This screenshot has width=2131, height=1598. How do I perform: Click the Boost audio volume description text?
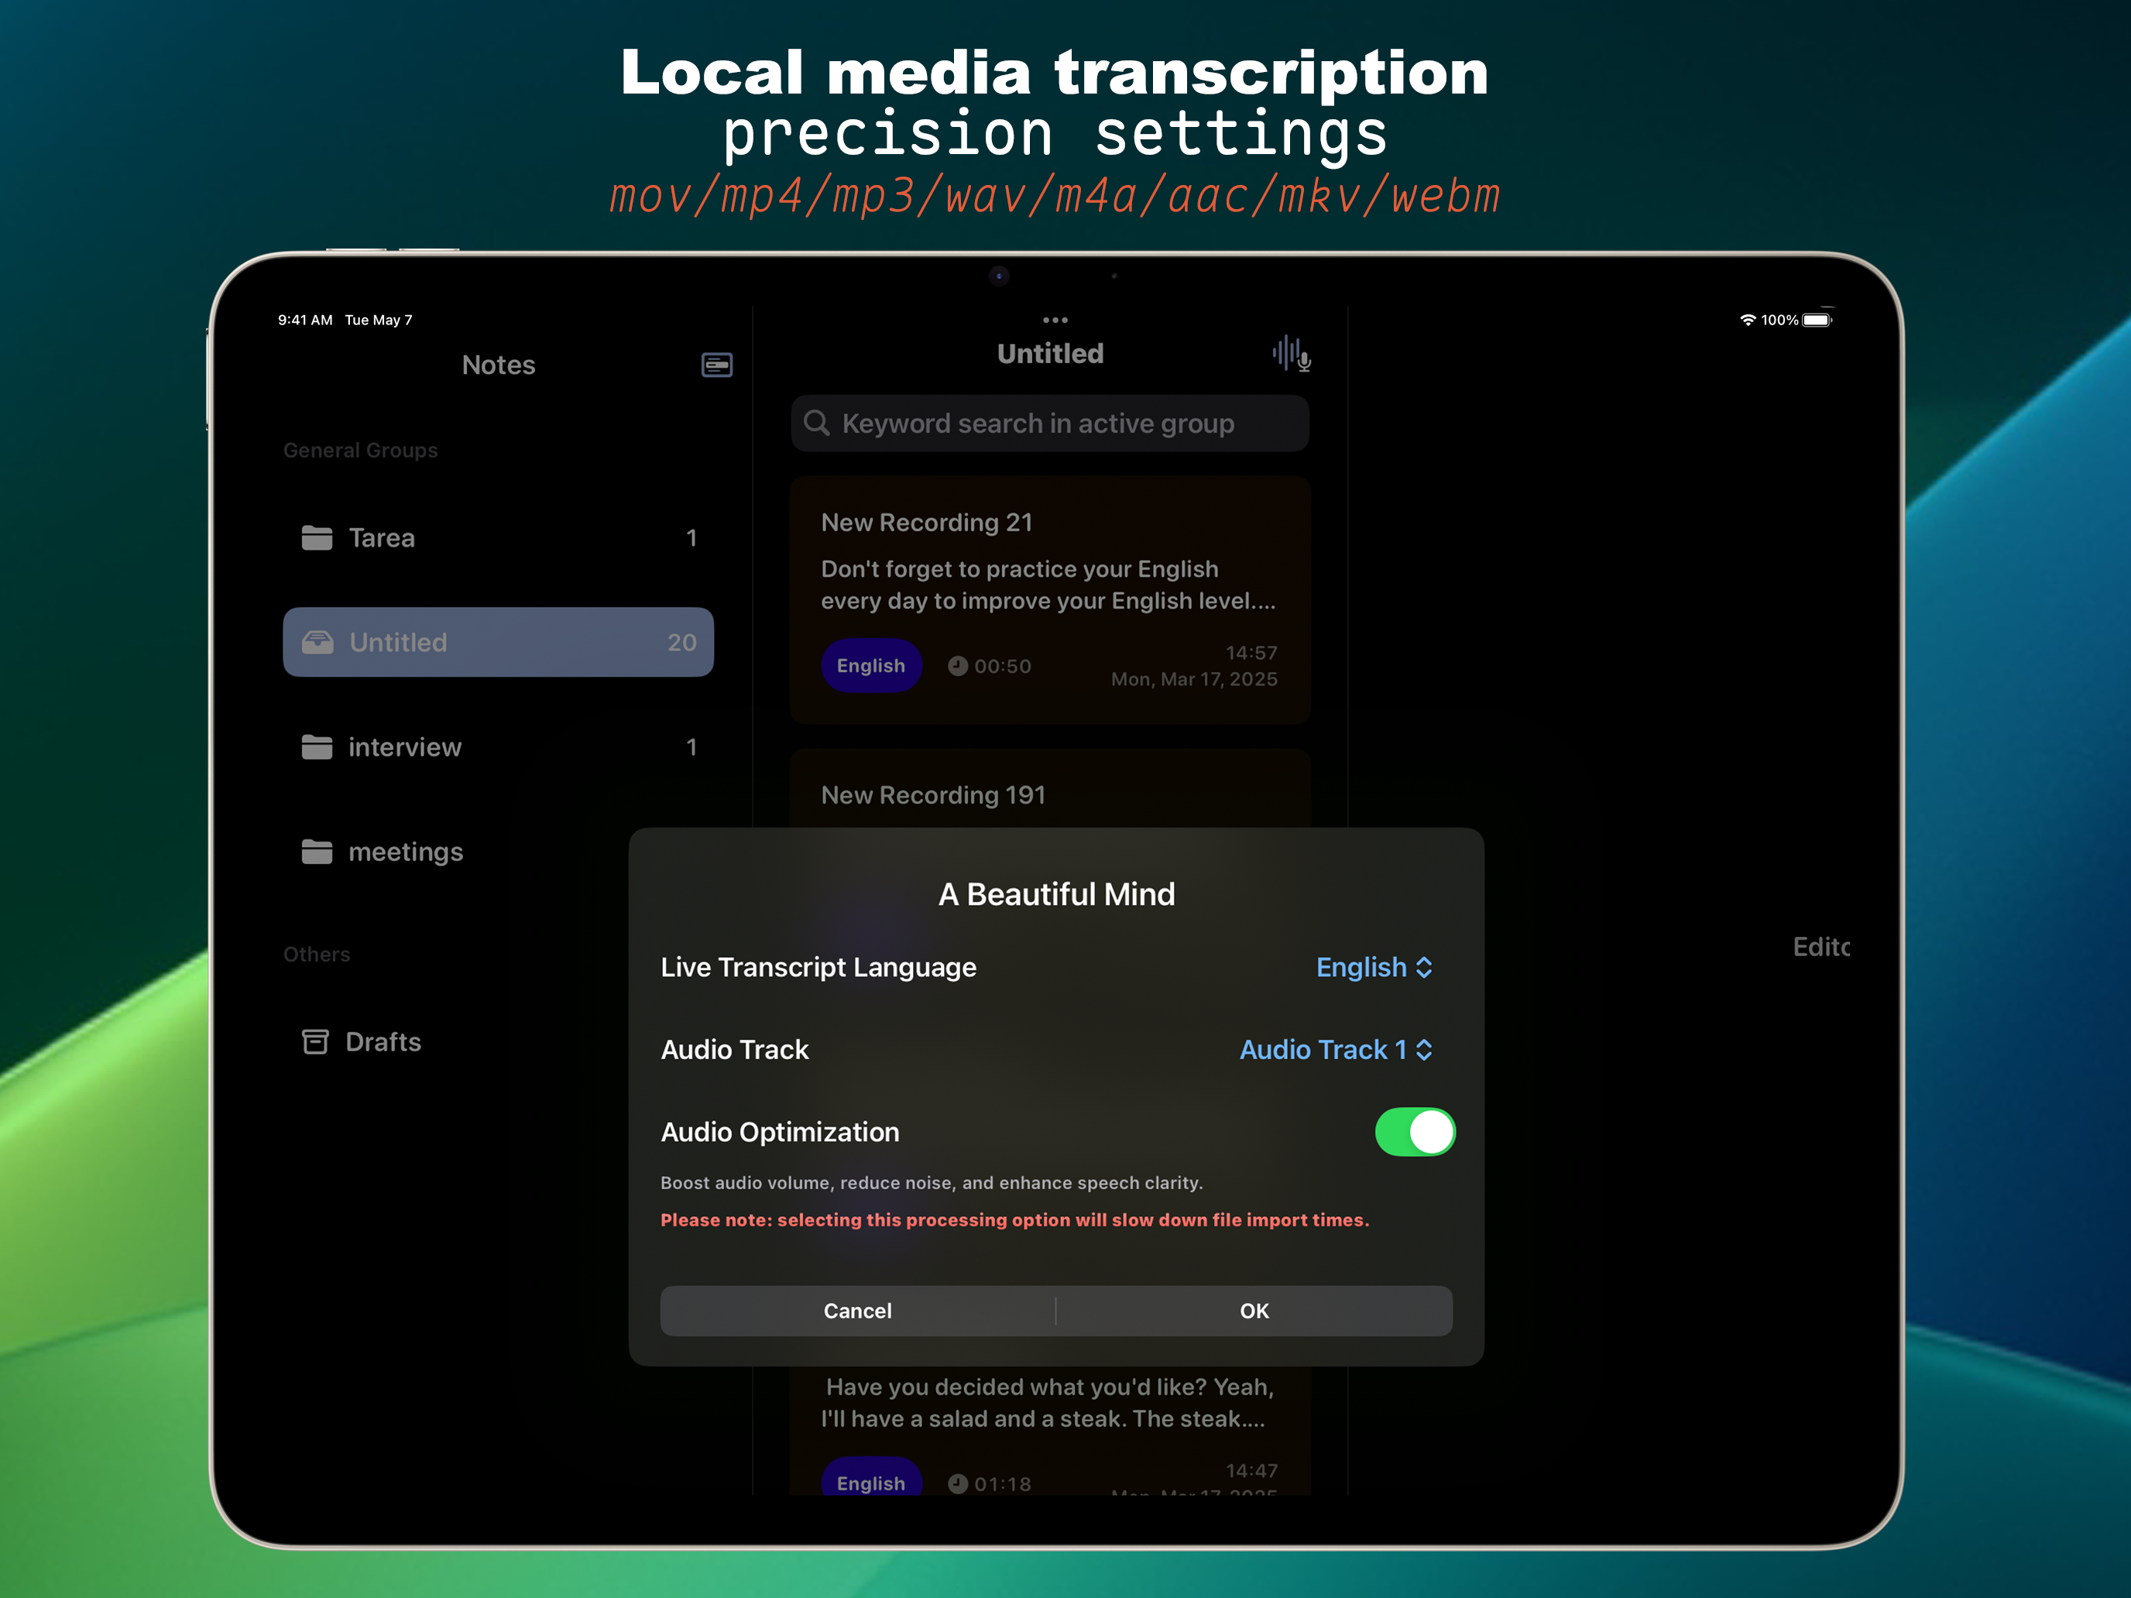(932, 1183)
